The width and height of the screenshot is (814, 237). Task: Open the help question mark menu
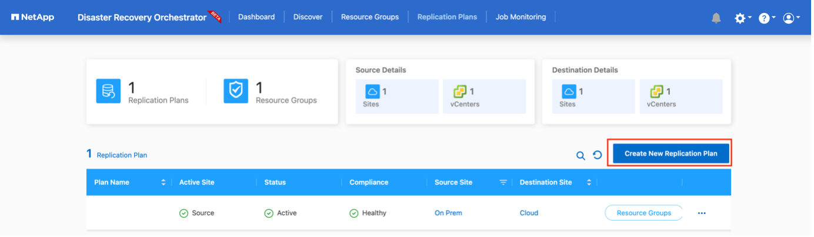pos(764,18)
